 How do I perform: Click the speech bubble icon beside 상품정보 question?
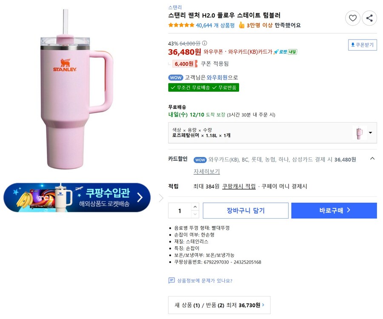(x=171, y=281)
